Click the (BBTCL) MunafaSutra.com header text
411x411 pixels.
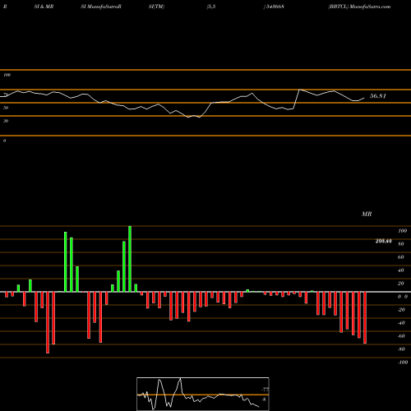click(359, 7)
